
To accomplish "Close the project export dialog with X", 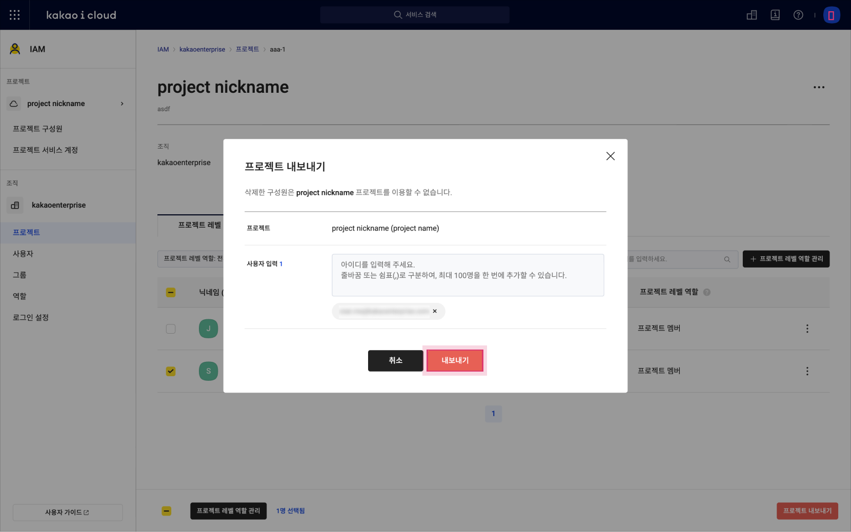I will coord(610,156).
